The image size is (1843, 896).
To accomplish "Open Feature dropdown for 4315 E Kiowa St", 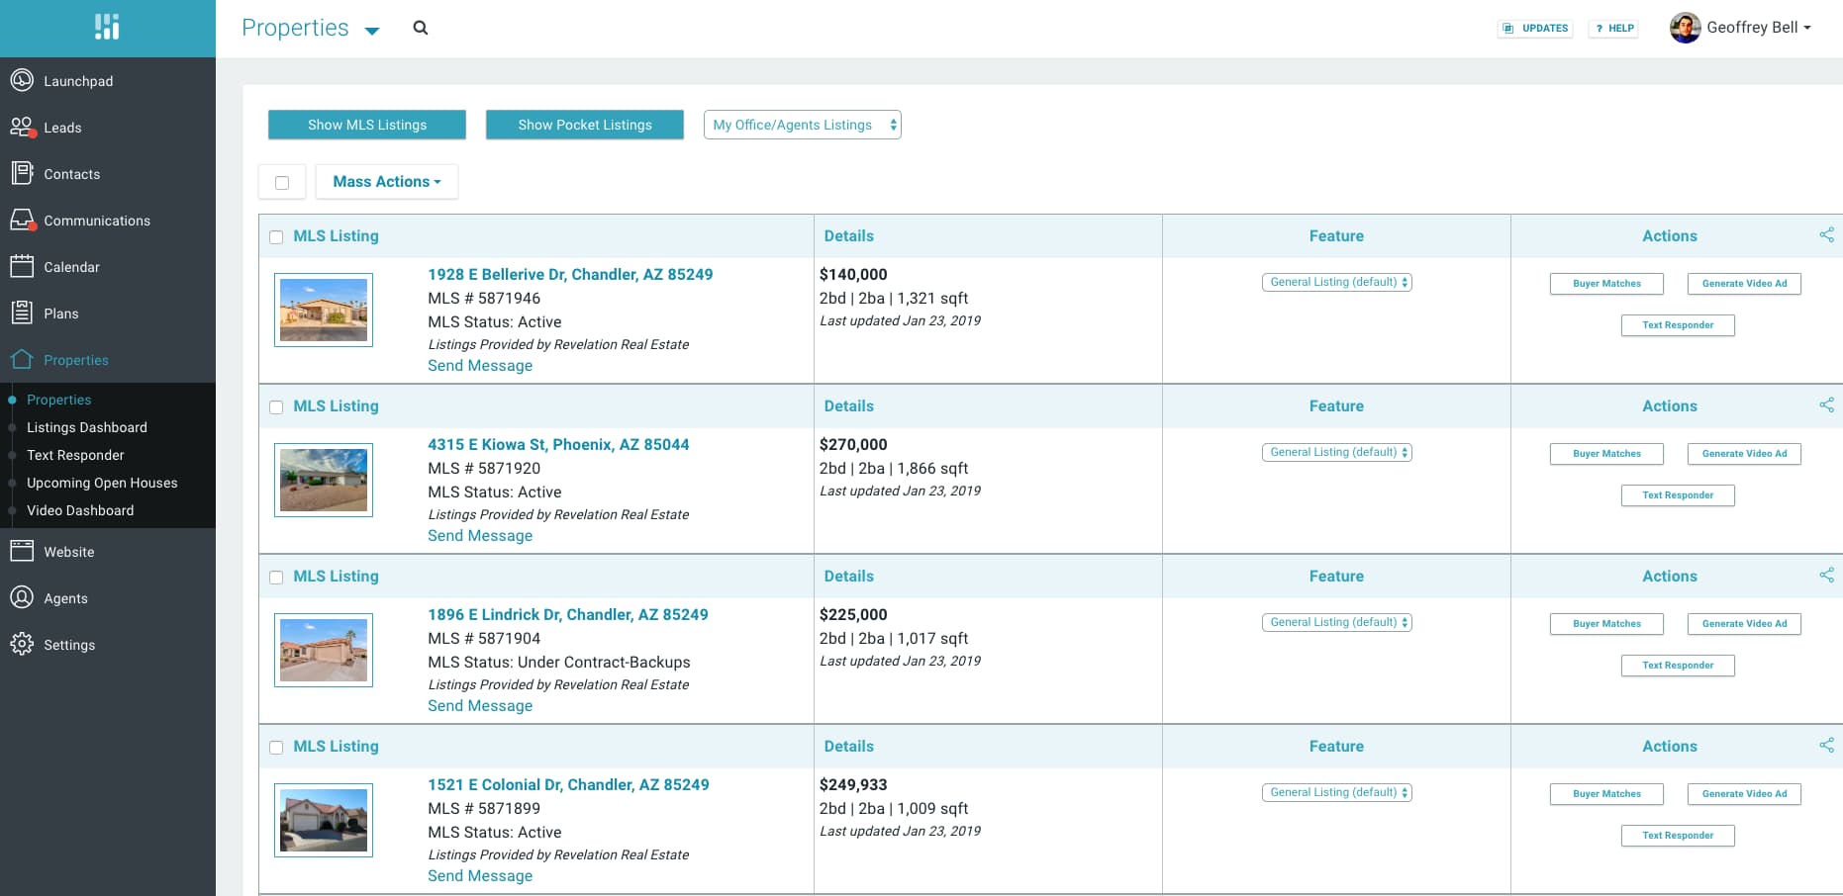I will [x=1336, y=452].
